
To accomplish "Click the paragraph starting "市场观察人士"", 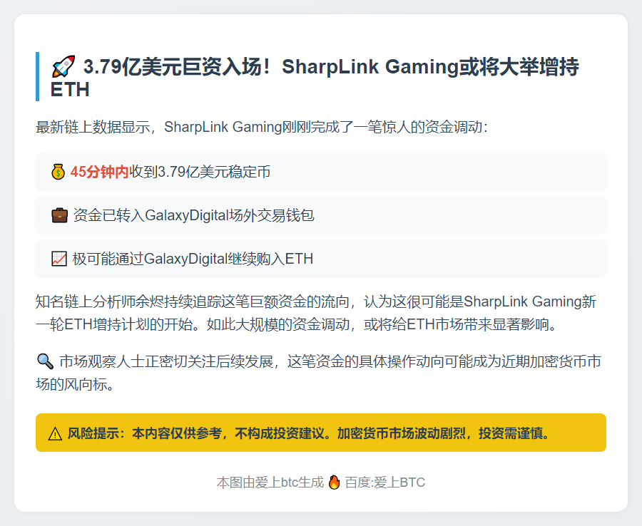I will pyautogui.click(x=320, y=373).
